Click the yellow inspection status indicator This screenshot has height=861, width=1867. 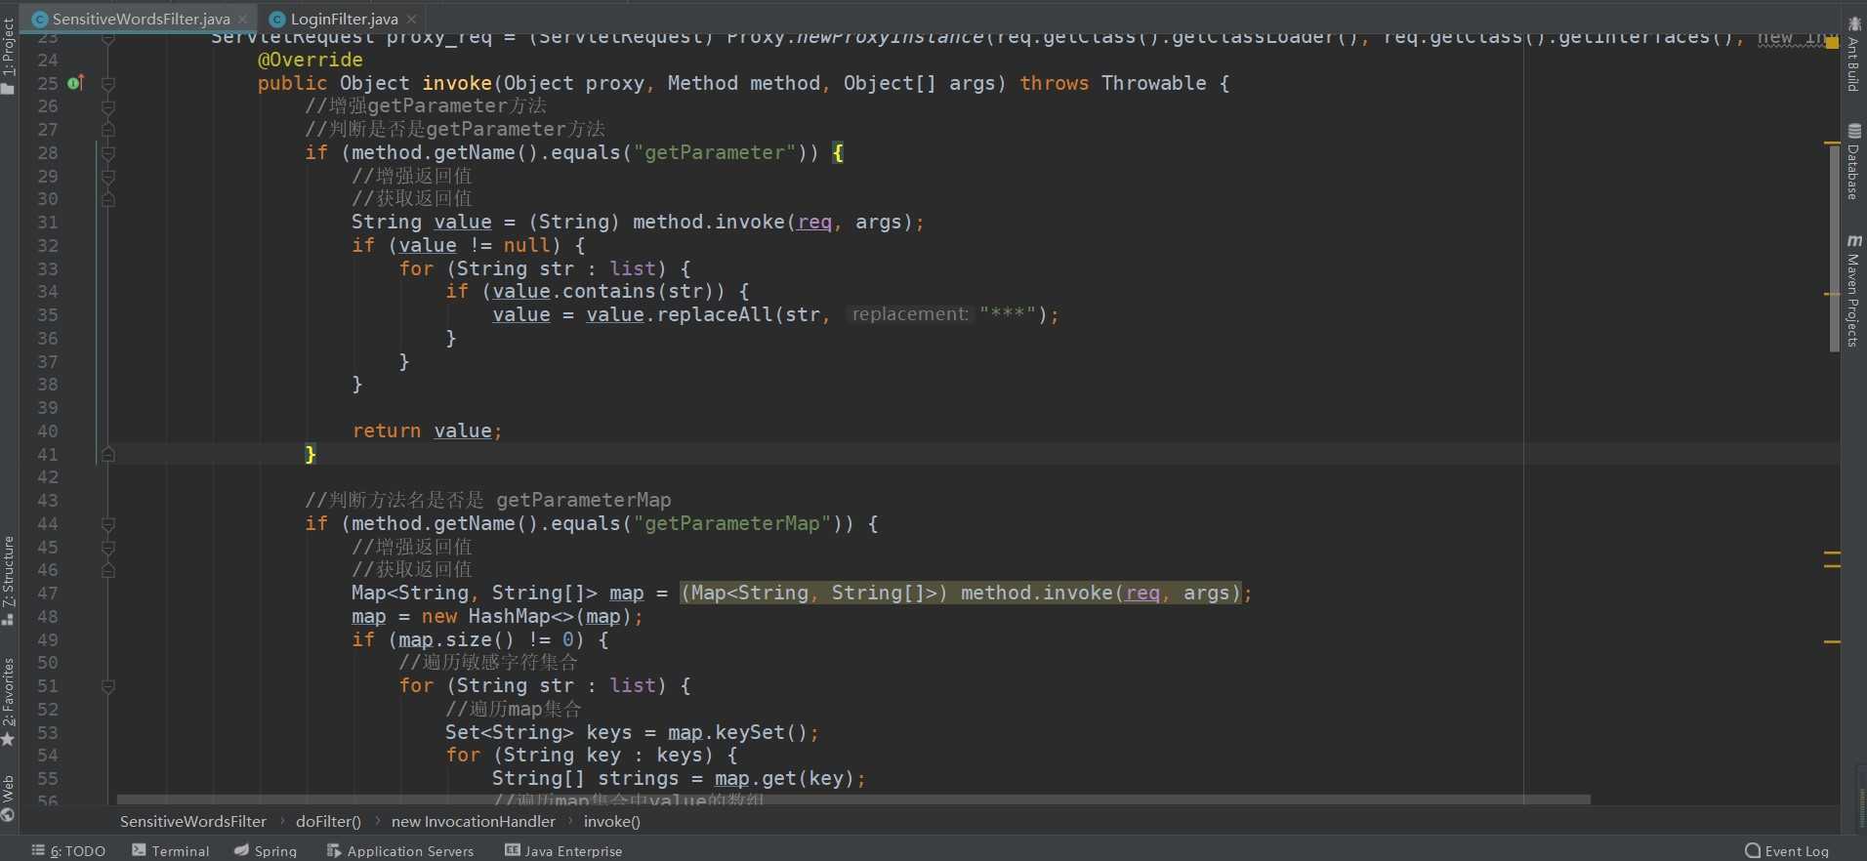[x=1832, y=42]
